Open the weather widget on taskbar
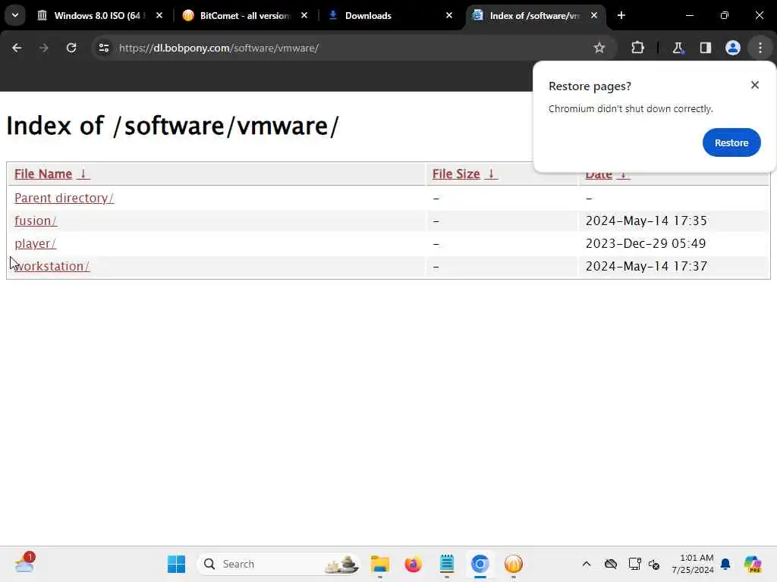The image size is (777, 582). point(25,563)
